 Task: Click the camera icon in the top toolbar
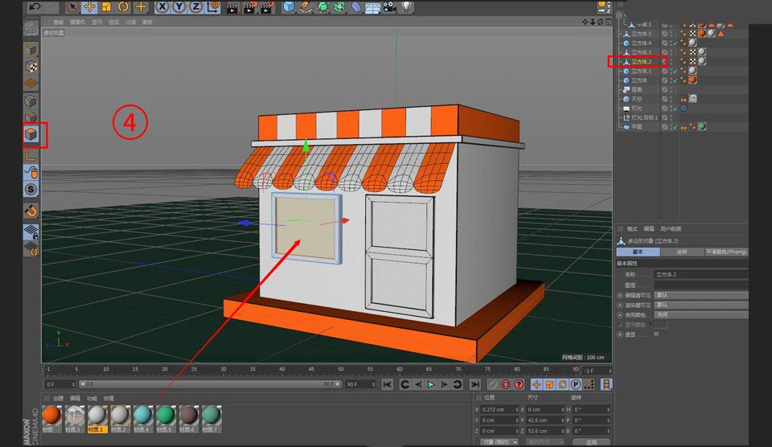coord(389,7)
